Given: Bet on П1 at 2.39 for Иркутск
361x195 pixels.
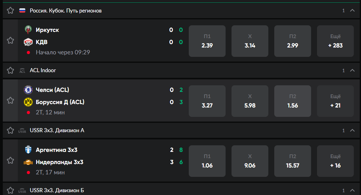Looking at the screenshot, I should pos(207,41).
